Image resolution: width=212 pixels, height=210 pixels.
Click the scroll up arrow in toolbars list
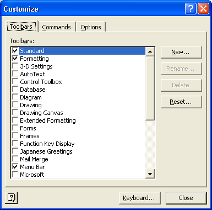click(x=150, y=51)
